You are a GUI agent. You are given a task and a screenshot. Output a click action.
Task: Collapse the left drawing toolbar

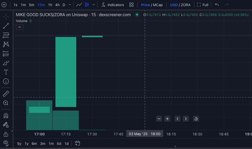pyautogui.click(x=12, y=131)
